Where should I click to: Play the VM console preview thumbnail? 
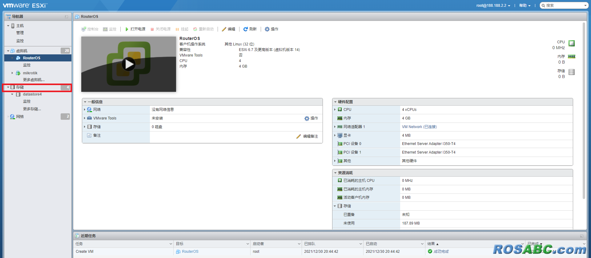pos(128,64)
